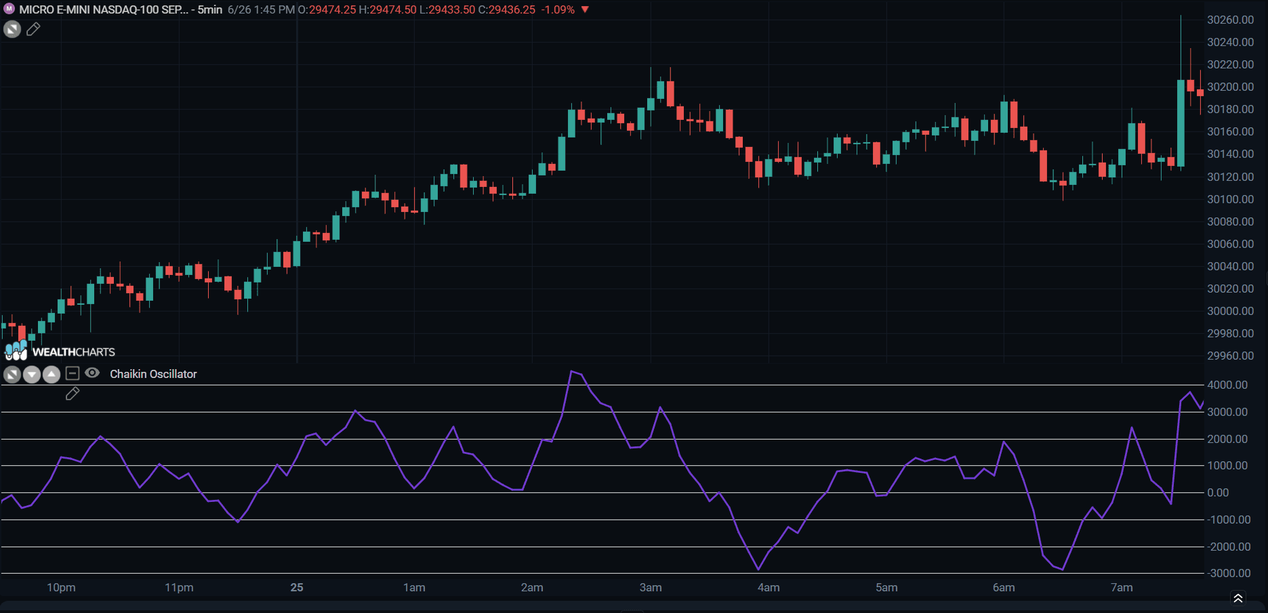This screenshot has width=1268, height=613.
Task: Click the 4000.00 oscillator axis label
Action: [1227, 385]
